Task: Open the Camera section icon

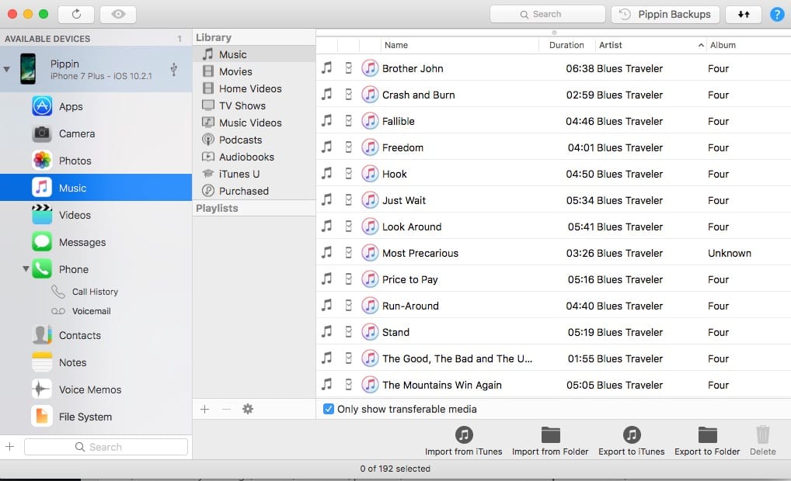Action: pyautogui.click(x=42, y=133)
